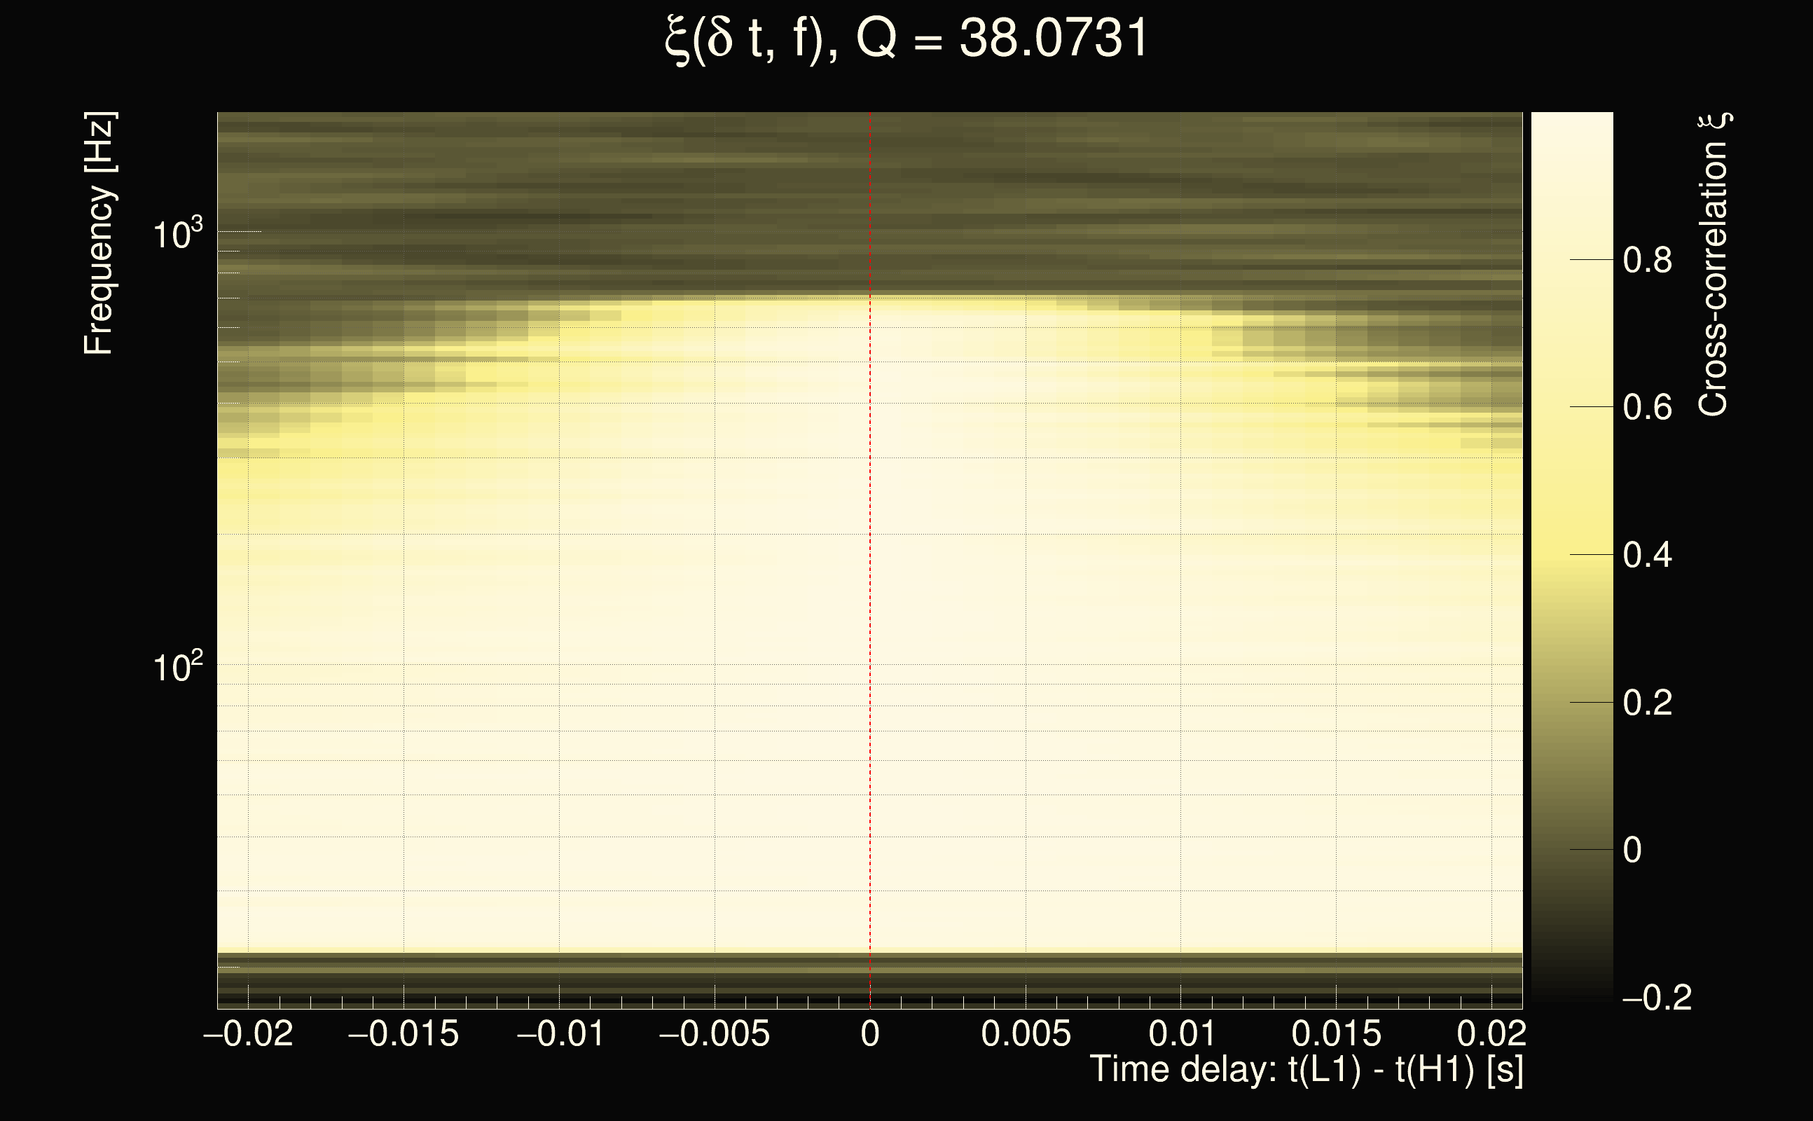The width and height of the screenshot is (1813, 1121).
Task: Click the Cross-correlation ξ axis title
Action: click(1714, 264)
